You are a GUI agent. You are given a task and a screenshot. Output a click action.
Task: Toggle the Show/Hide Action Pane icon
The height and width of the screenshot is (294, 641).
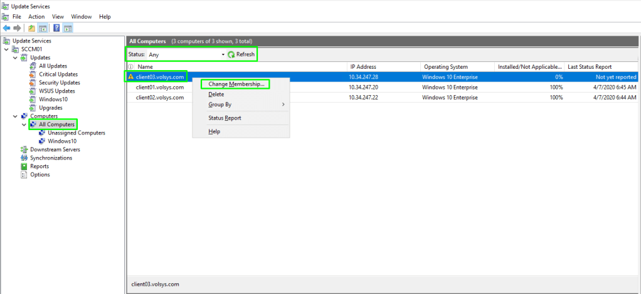point(68,28)
